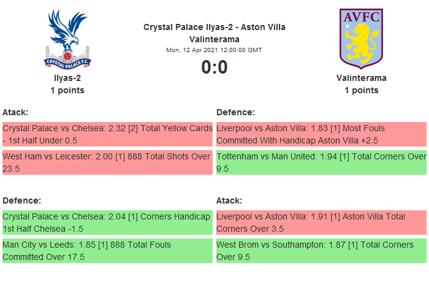Image resolution: width=429 pixels, height=282 pixels.
Task: Select Tottenham vs Man United Corners bet
Action: [321, 162]
